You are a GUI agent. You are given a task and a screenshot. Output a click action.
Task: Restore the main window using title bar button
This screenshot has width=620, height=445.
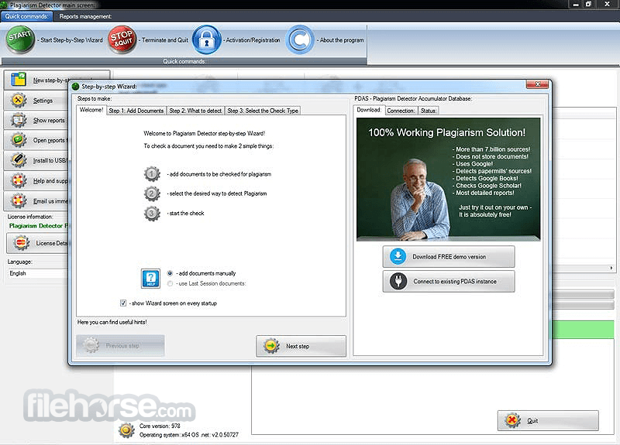pos(588,5)
